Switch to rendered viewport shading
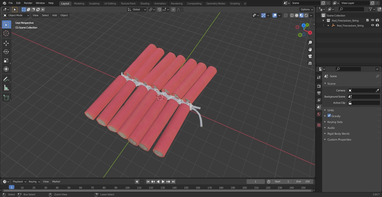The width and height of the screenshot is (382, 197). coord(306,15)
